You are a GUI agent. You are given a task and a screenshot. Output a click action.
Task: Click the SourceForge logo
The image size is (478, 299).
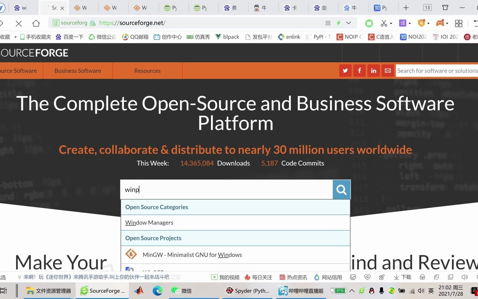click(x=34, y=53)
